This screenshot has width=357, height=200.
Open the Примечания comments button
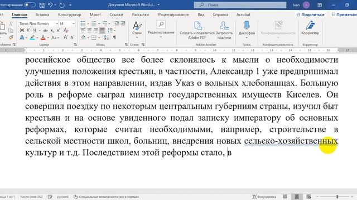(x=344, y=14)
